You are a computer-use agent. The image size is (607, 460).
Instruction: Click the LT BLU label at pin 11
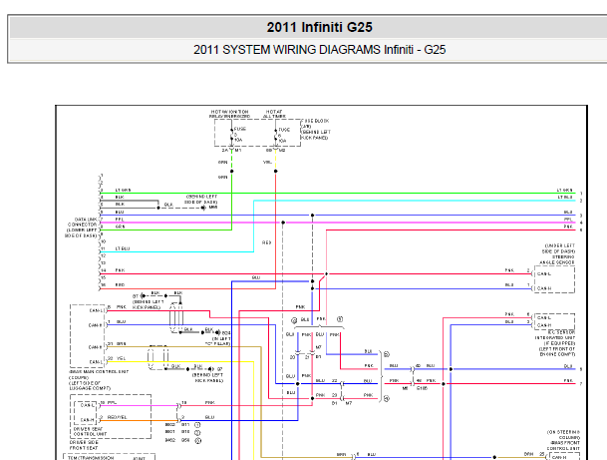point(123,248)
